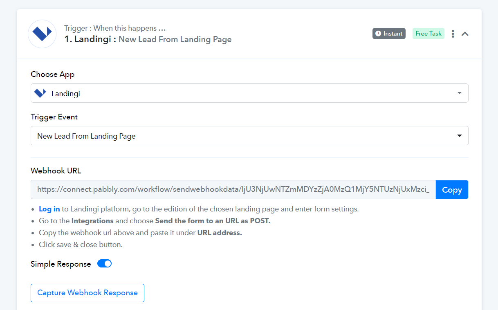Click the Simple Response label

click(x=61, y=264)
